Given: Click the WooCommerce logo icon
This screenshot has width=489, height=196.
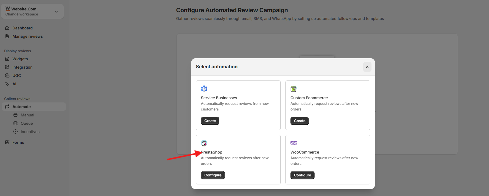Looking at the screenshot, I should 294,143.
